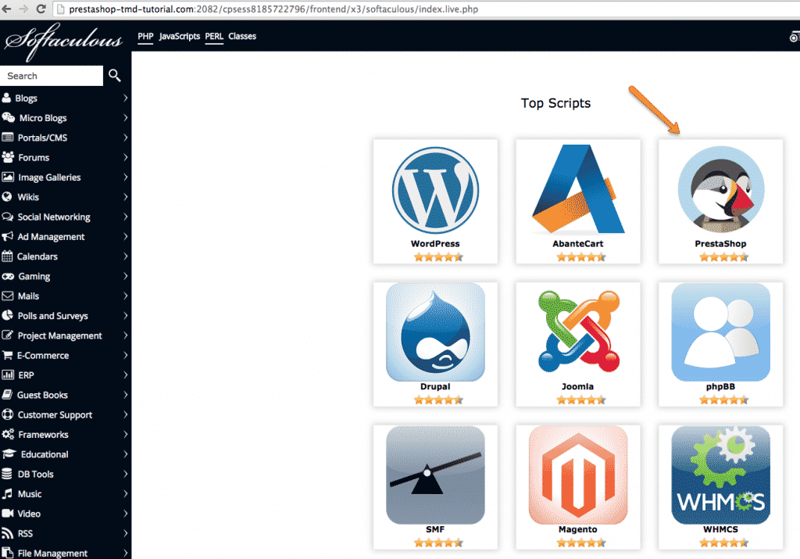Switch to the JavaScripts tab
The height and width of the screenshot is (559, 800).
coord(178,36)
